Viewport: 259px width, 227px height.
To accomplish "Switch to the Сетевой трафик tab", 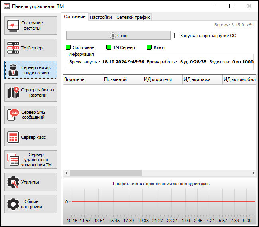I will 133,17.
